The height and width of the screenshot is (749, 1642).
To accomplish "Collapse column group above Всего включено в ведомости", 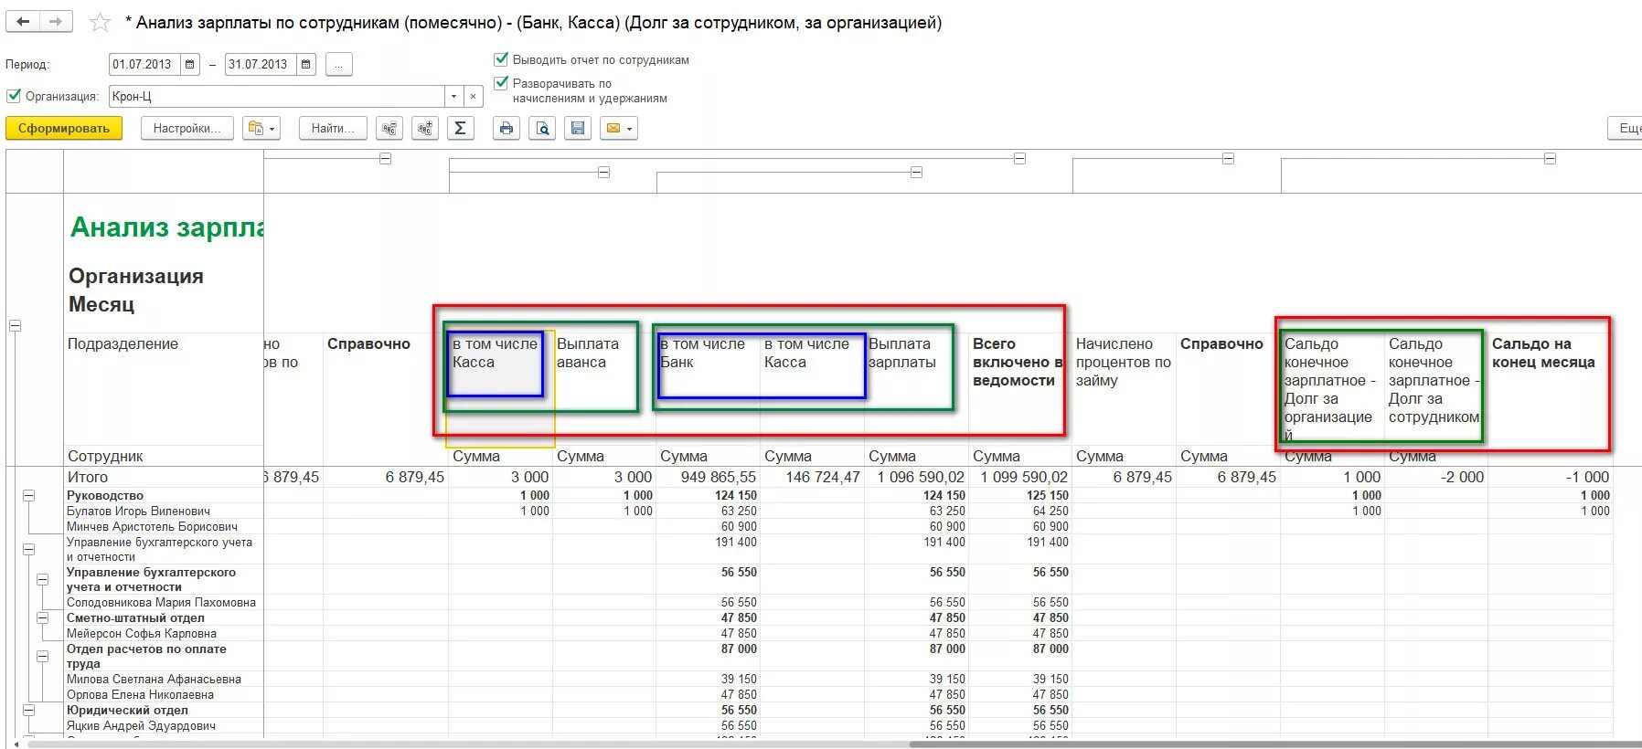I will [1019, 159].
